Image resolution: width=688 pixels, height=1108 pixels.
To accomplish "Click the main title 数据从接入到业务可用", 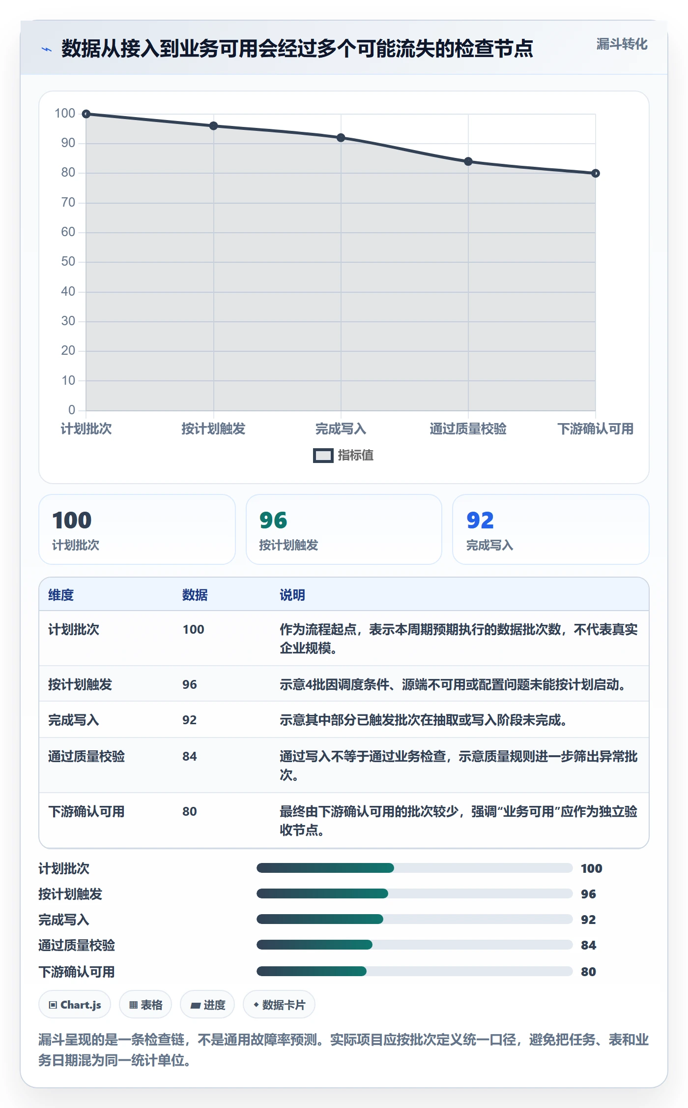I will pos(297,49).
